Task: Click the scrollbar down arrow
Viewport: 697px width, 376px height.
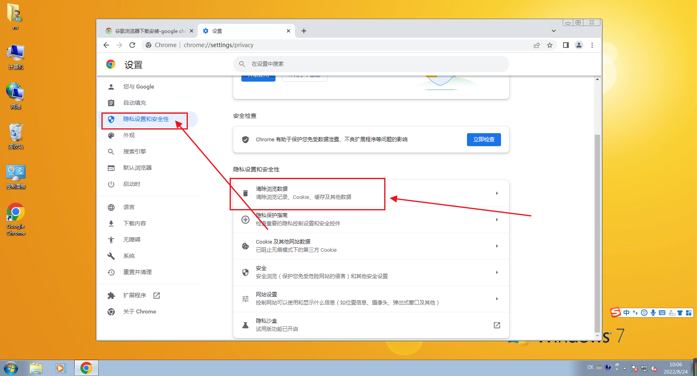Action: pyautogui.click(x=597, y=336)
